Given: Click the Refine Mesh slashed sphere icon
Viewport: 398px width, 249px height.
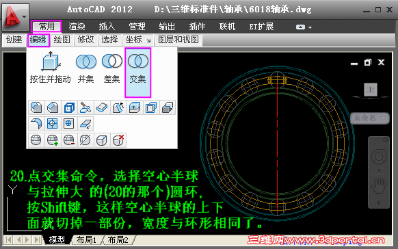Looking at the screenshot, I should point(85,140).
